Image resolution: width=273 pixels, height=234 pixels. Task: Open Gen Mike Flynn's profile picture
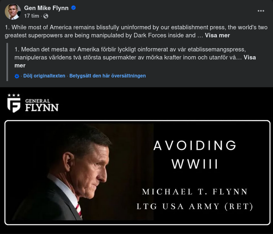13,12
